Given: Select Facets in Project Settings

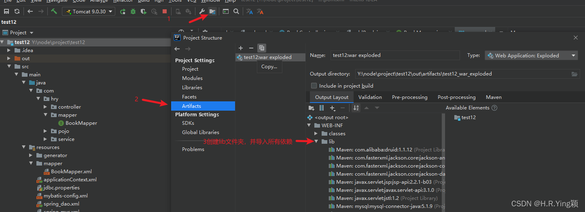Looking at the screenshot, I should tap(189, 97).
